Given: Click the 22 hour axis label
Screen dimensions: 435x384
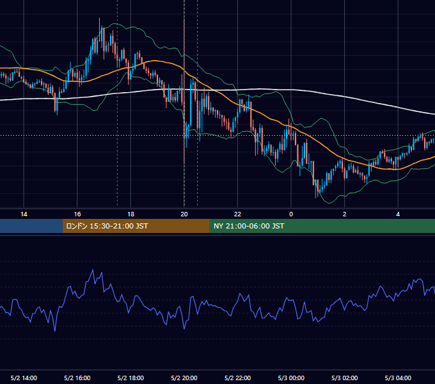Looking at the screenshot, I should coord(237,214).
